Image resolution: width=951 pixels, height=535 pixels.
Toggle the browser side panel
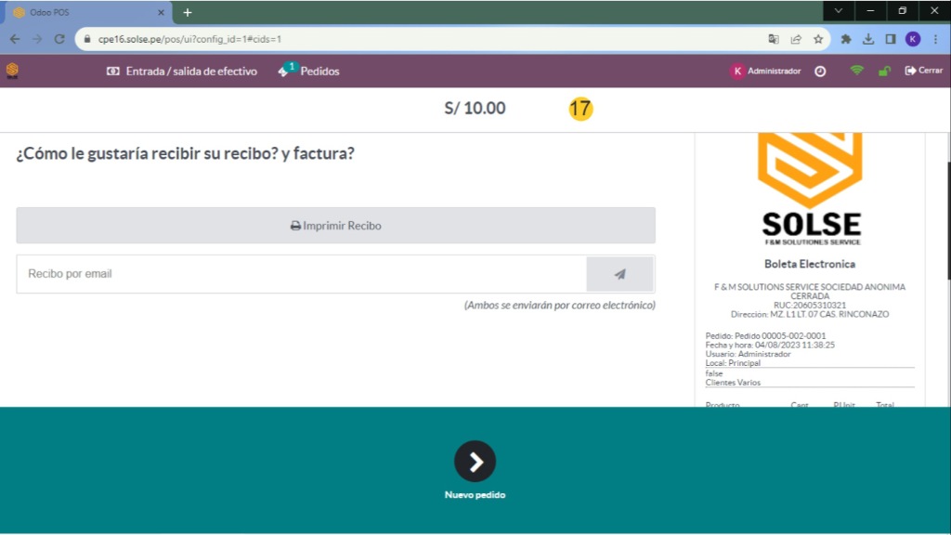coord(891,39)
